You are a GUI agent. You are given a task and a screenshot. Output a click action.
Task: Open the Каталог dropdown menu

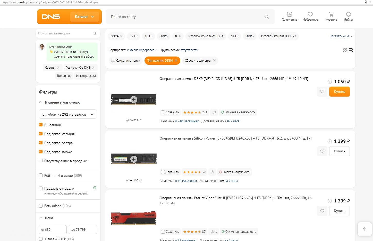[84, 17]
